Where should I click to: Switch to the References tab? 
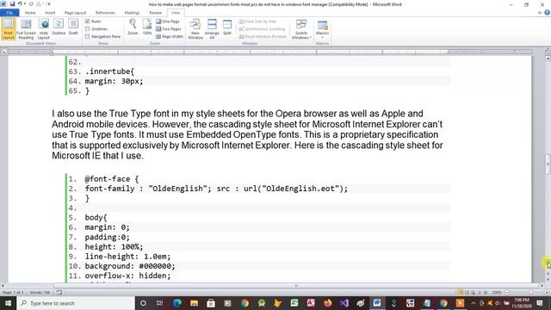[105, 13]
